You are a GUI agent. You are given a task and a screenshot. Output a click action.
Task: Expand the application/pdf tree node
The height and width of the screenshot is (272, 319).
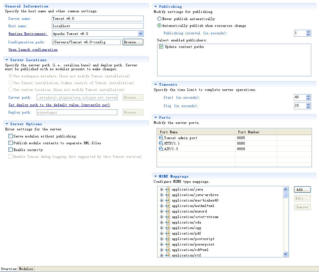click(x=161, y=233)
